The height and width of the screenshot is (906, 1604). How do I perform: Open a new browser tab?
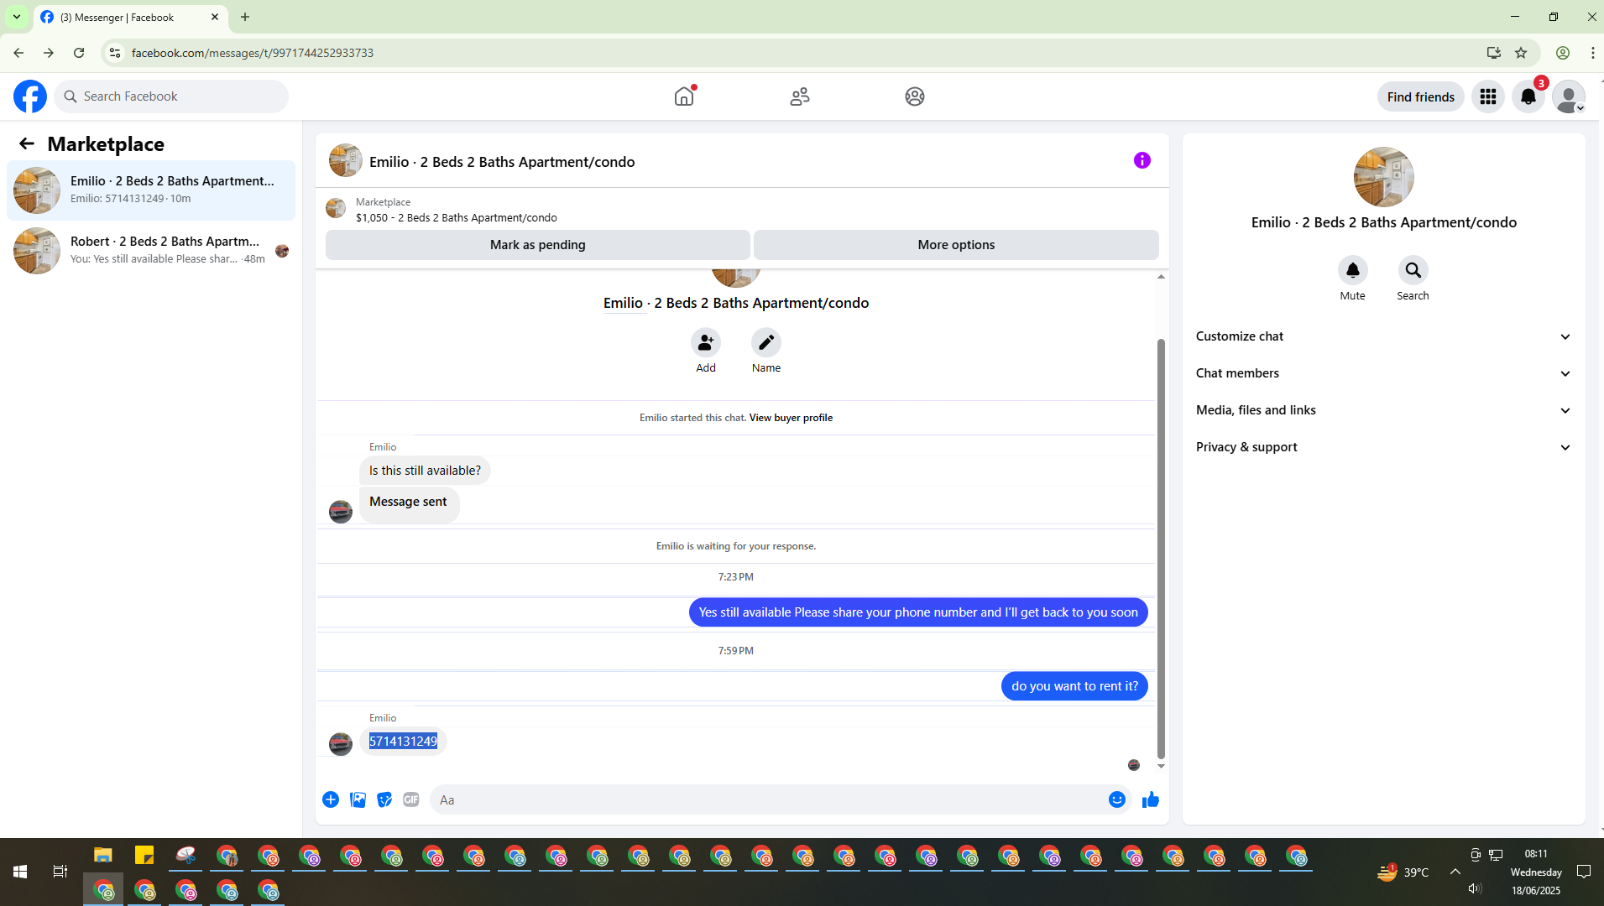245,17
